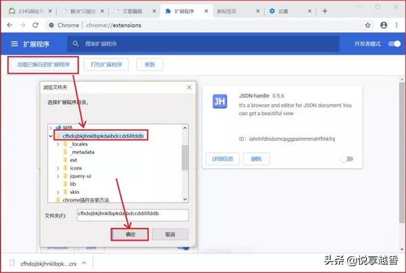
Task: Enable the JSON-handle extension toggle
Action: [x=347, y=159]
